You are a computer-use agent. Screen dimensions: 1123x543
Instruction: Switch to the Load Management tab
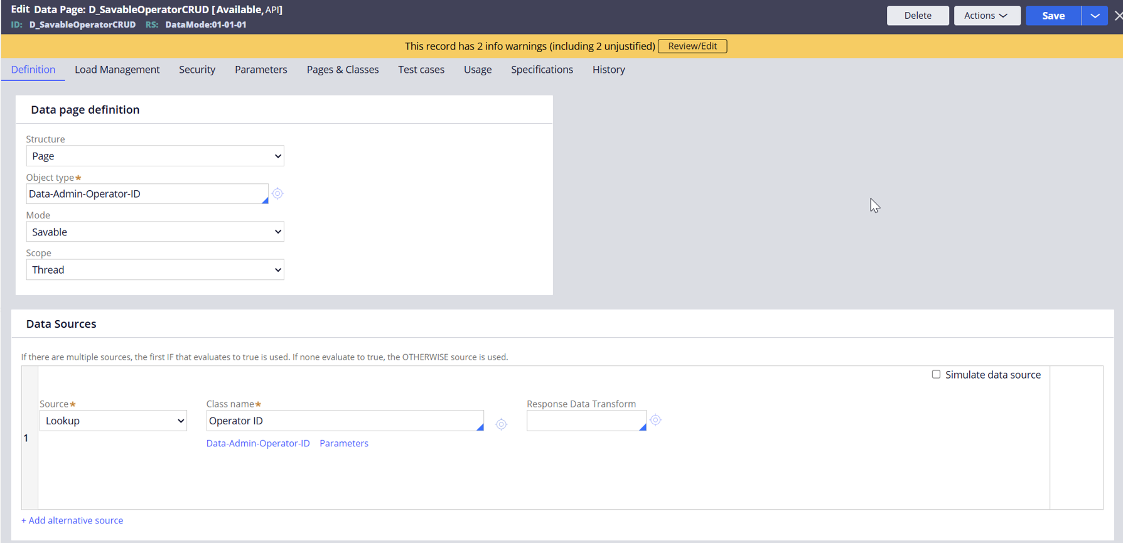click(117, 70)
